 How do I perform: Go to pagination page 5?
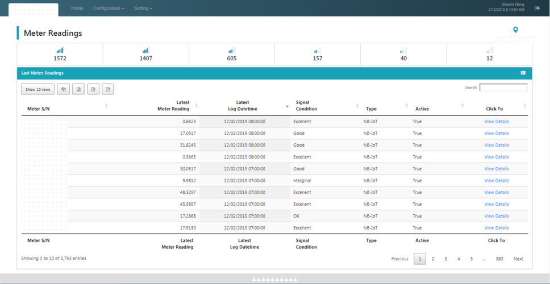tap(472, 259)
